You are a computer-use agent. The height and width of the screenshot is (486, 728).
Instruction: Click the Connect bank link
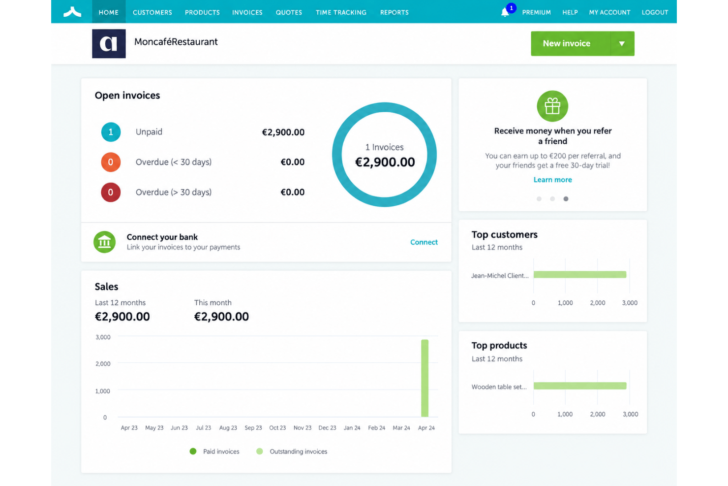click(x=424, y=242)
